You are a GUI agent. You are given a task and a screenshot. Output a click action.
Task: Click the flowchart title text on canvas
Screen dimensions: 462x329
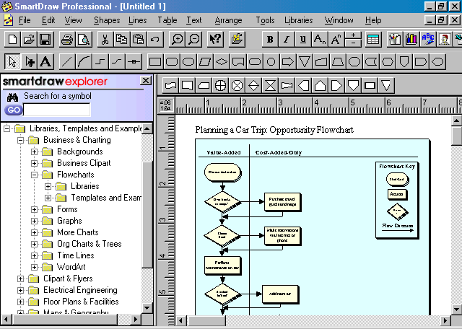coord(274,130)
